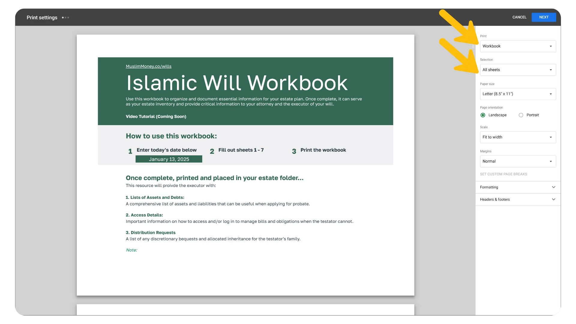The height and width of the screenshot is (324, 576).
Task: Click SET CUSTOM PAGE BREAKS
Action: click(x=503, y=174)
